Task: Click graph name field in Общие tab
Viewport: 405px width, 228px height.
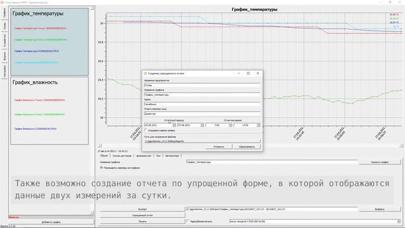Action: pyautogui.click(x=271, y=162)
